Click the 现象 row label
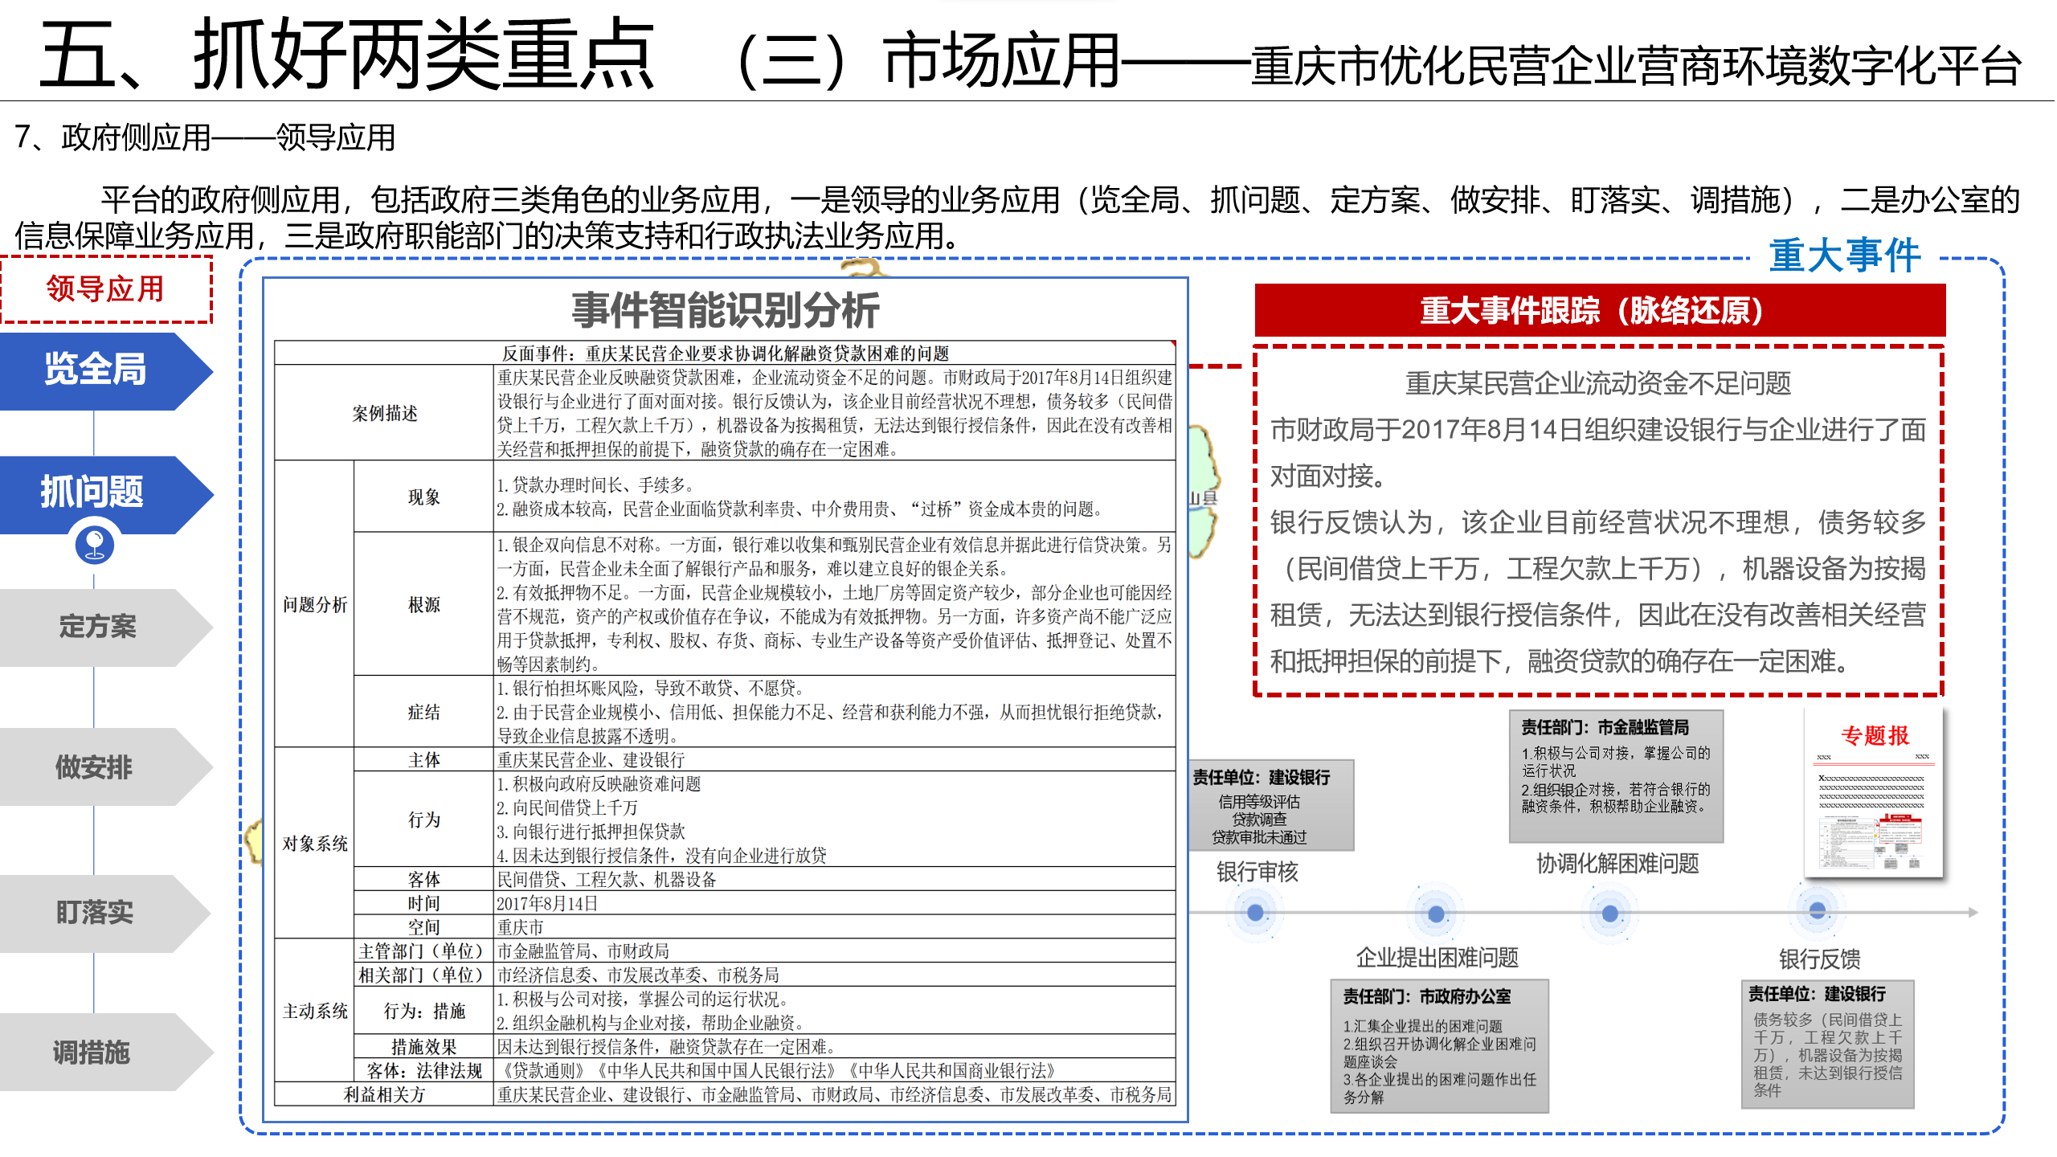This screenshot has height=1157, width=2057. [x=424, y=497]
